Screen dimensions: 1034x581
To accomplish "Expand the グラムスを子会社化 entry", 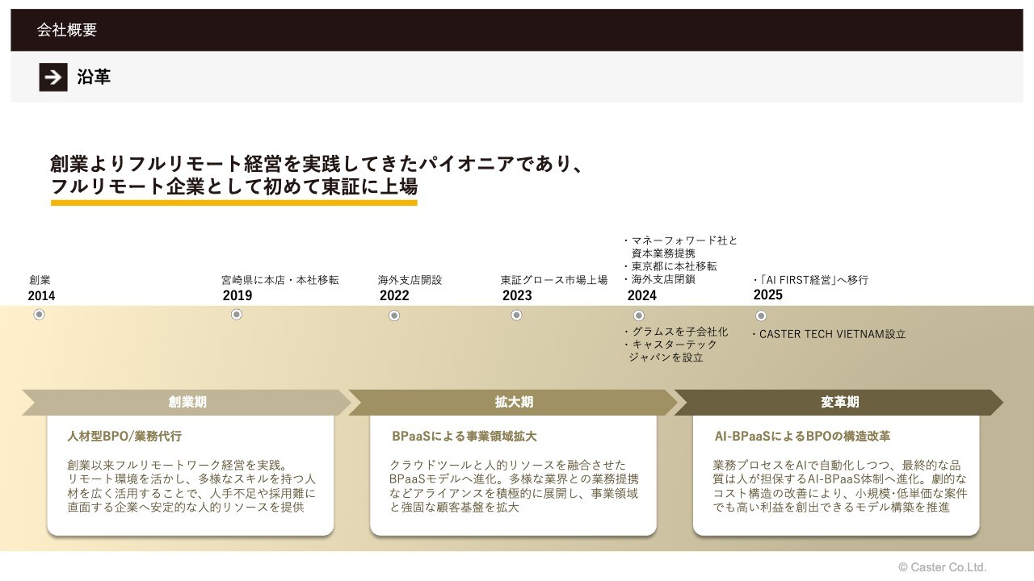I will click(677, 330).
